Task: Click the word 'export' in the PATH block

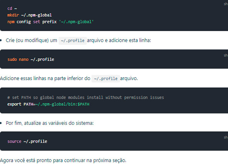Action: 14,104
